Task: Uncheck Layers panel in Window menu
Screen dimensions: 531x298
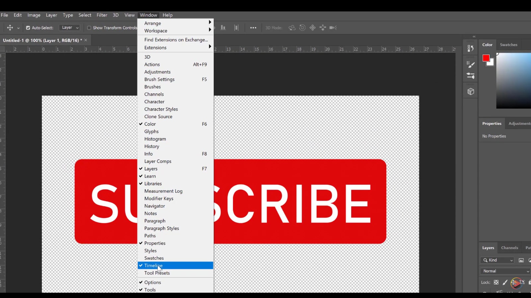Action: click(x=175, y=169)
